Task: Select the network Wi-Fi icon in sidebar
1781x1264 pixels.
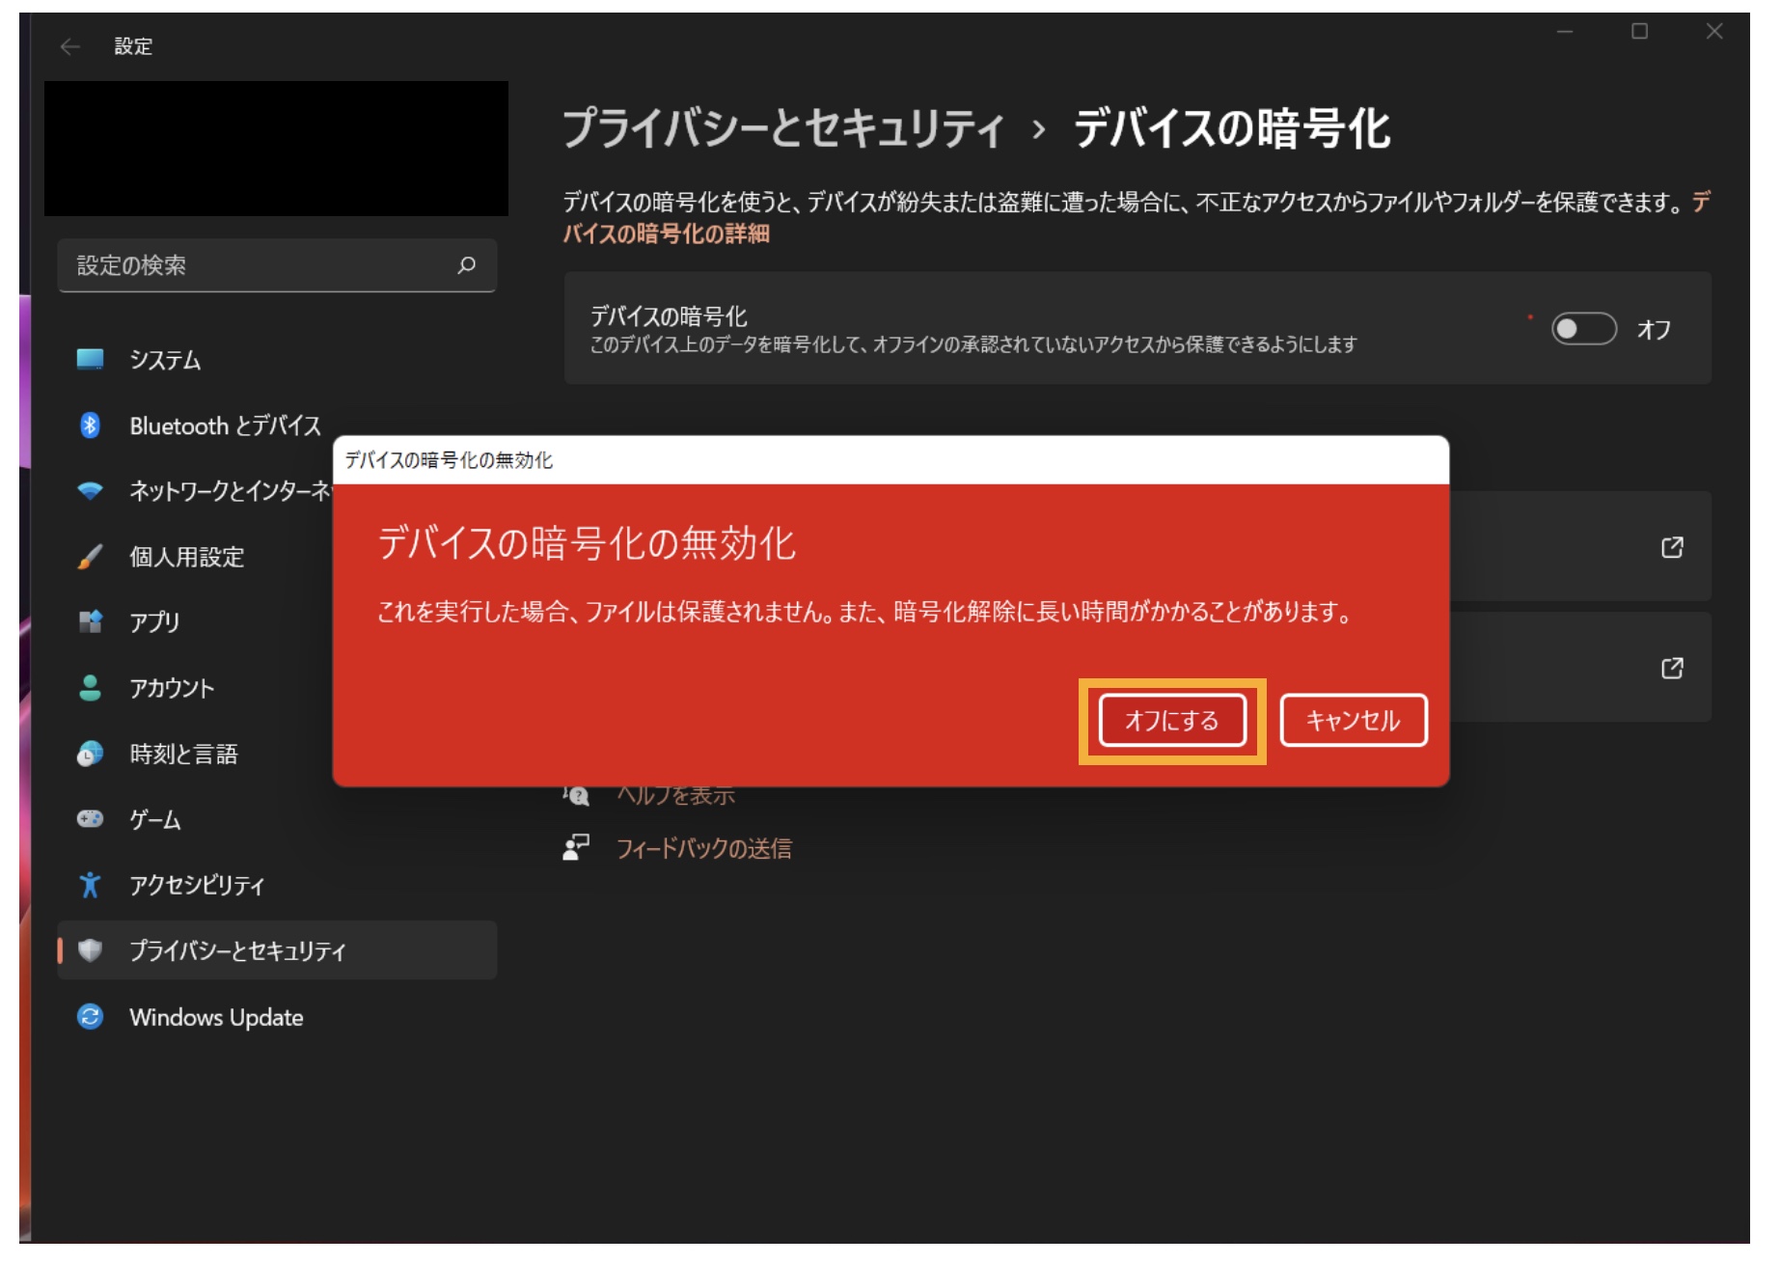Action: pyautogui.click(x=90, y=491)
